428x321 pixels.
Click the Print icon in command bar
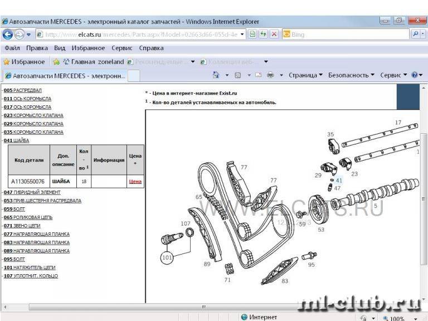pos(270,75)
